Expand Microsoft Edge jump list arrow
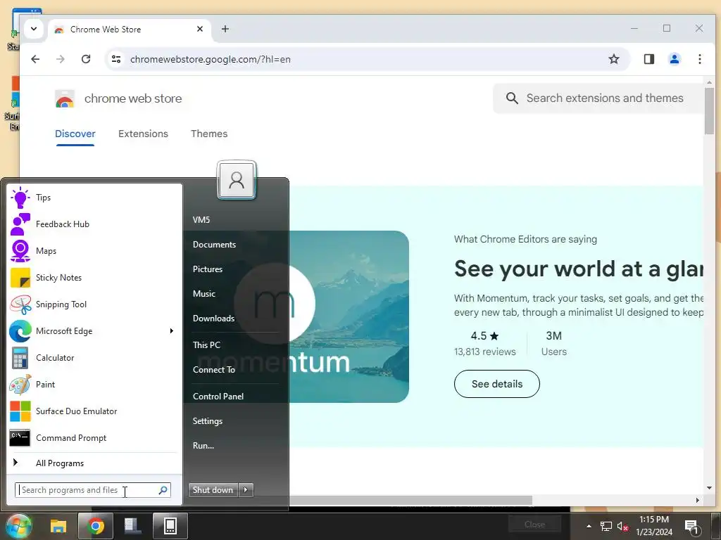Screen dimensions: 721x540 click(x=172, y=331)
